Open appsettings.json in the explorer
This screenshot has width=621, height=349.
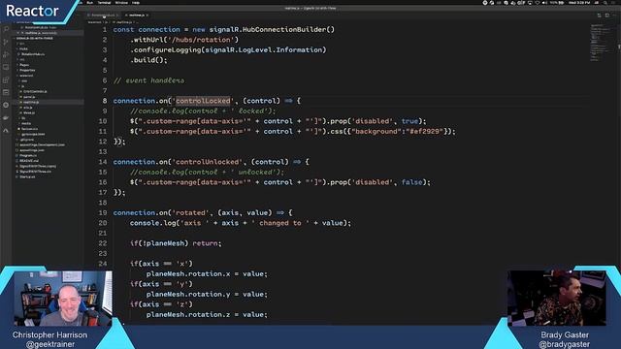[x=32, y=150]
